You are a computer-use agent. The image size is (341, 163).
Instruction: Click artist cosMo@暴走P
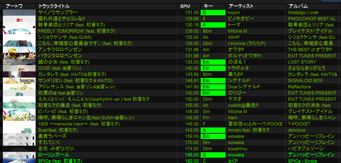(243, 106)
